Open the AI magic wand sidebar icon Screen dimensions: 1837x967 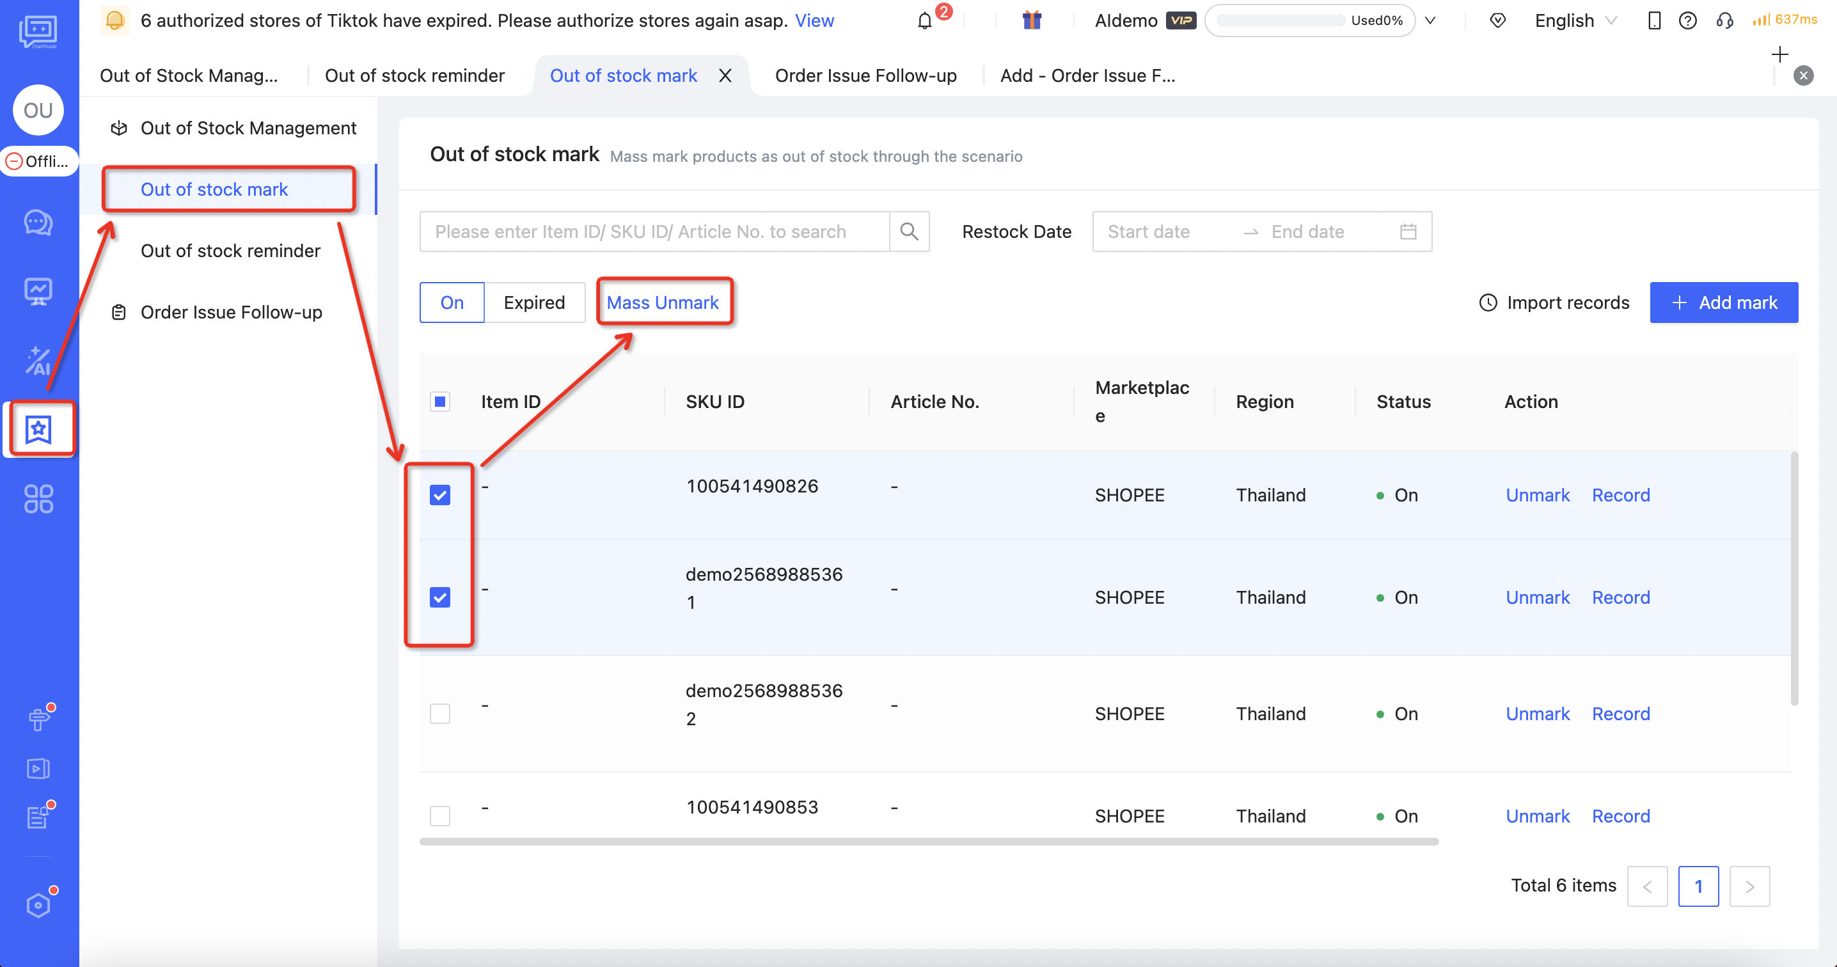38,361
